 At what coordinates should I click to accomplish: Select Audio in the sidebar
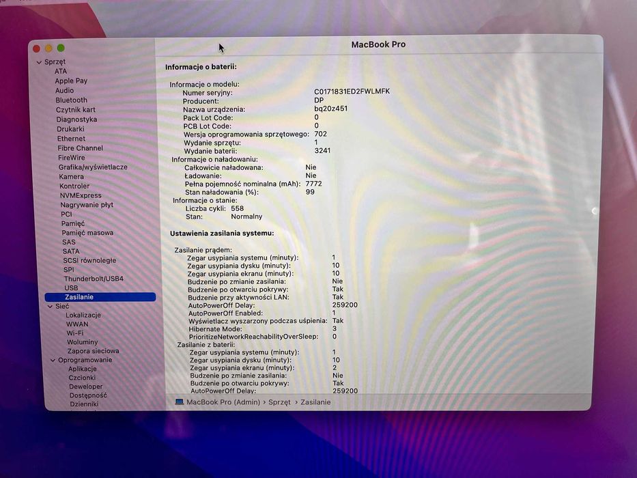(x=65, y=91)
